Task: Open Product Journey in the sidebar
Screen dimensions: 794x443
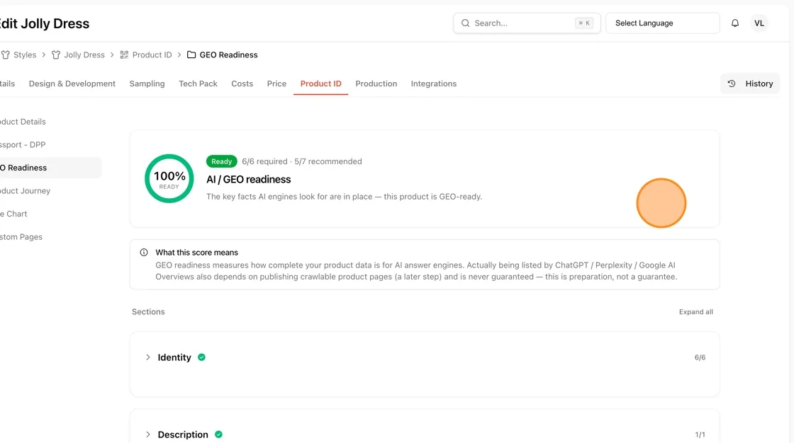Action: pyautogui.click(x=25, y=190)
